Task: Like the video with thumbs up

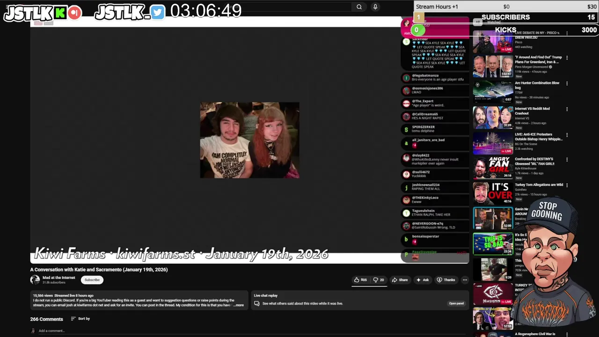Action: [360, 280]
